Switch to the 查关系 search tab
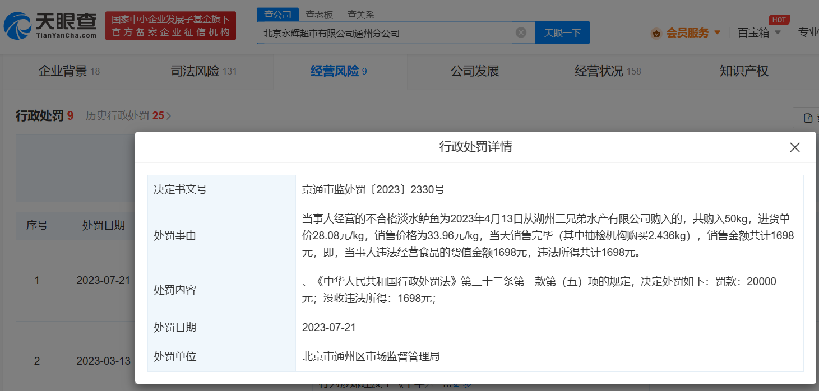This screenshot has height=391, width=819. coord(360,15)
